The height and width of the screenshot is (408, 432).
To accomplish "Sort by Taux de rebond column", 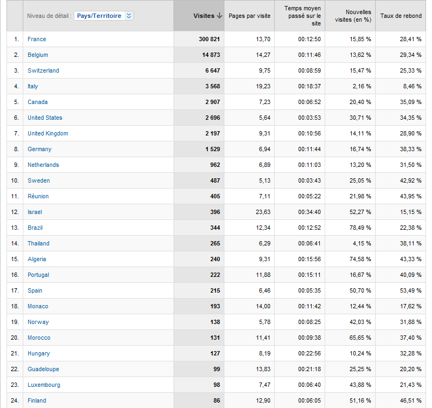I will [401, 16].
